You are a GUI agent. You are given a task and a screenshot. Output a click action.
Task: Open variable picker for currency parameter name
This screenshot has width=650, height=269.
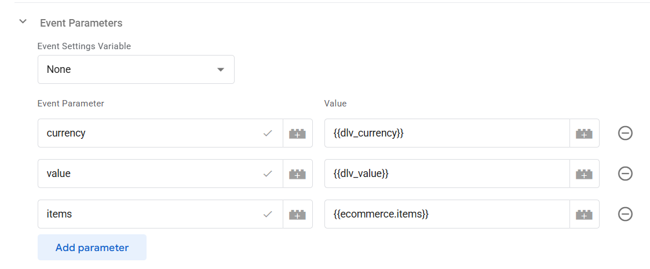[297, 134]
